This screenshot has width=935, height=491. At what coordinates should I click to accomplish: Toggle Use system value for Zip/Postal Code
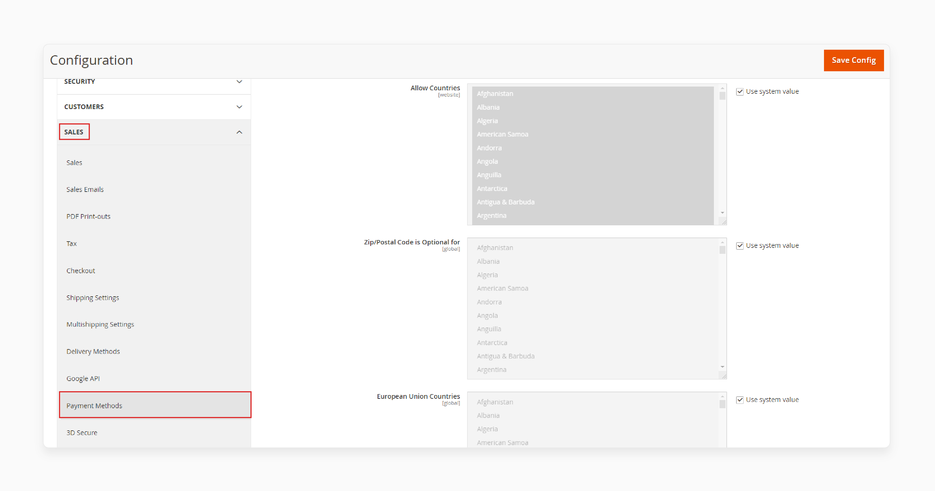(x=740, y=246)
